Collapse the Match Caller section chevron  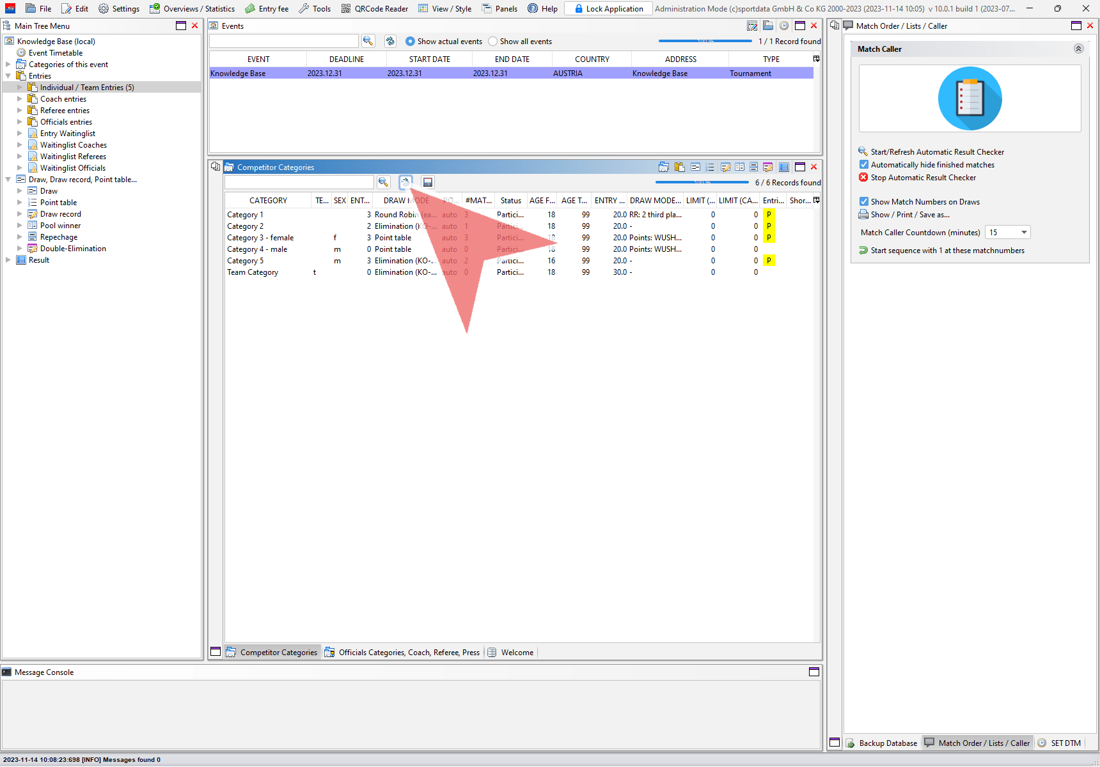click(x=1078, y=49)
